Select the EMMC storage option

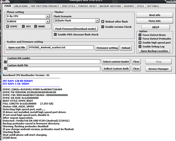click(x=7, y=26)
